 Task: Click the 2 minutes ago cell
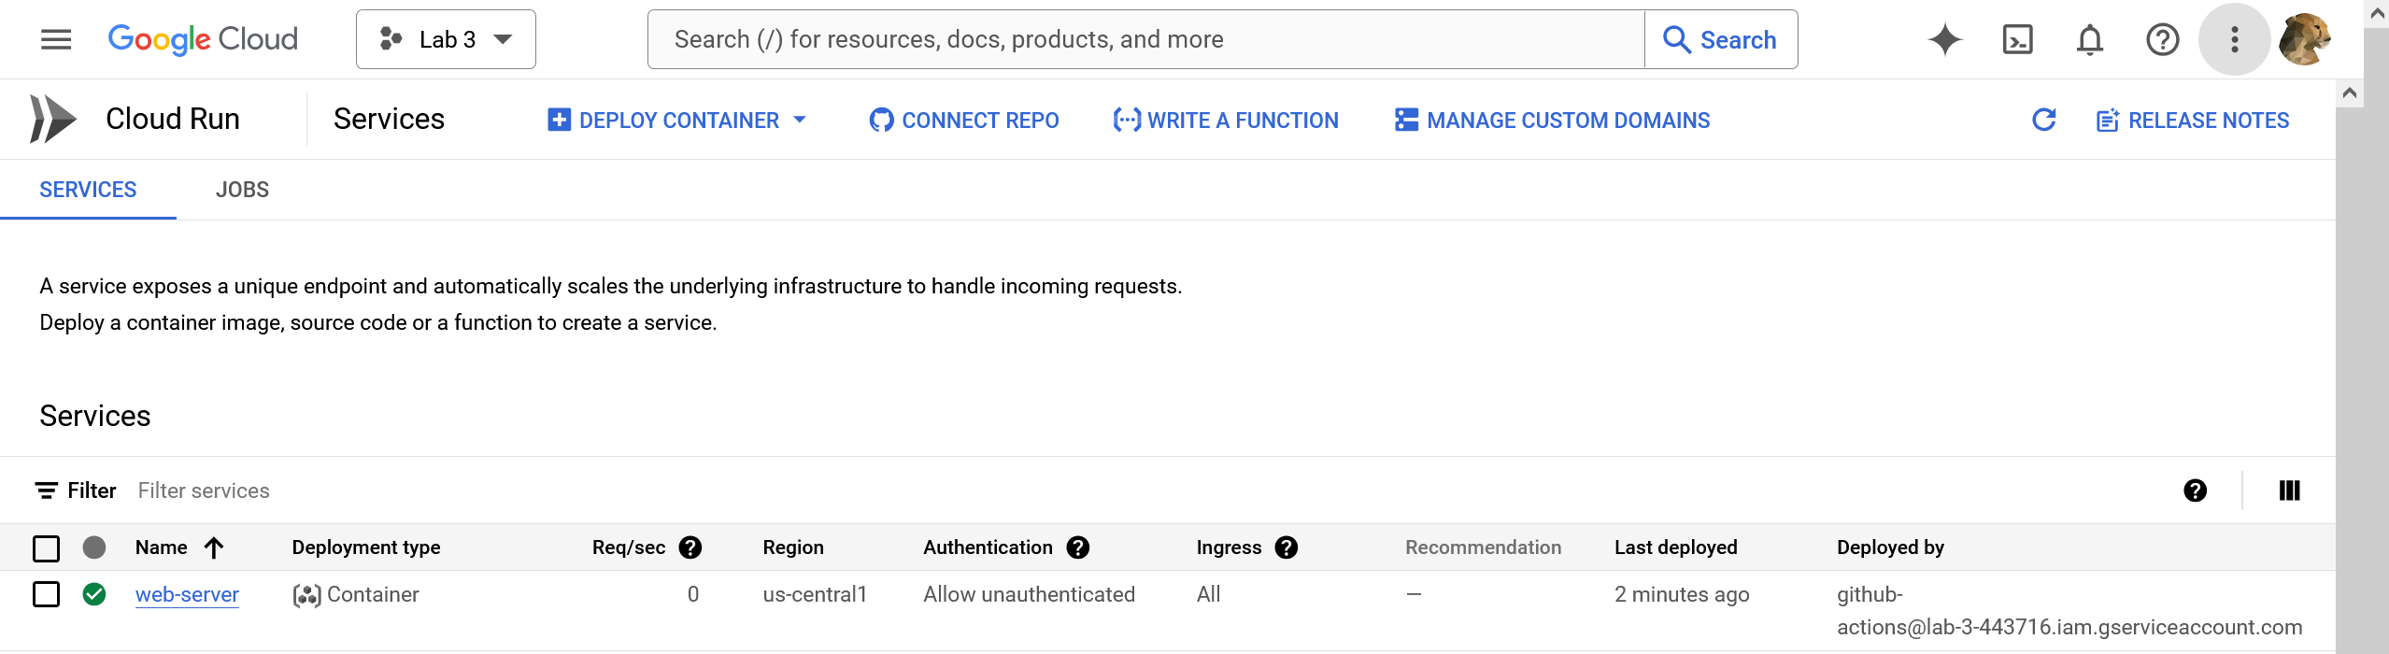click(1682, 594)
